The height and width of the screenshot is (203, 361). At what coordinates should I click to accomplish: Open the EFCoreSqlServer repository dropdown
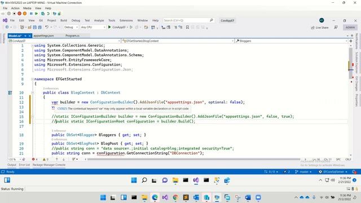point(333,171)
